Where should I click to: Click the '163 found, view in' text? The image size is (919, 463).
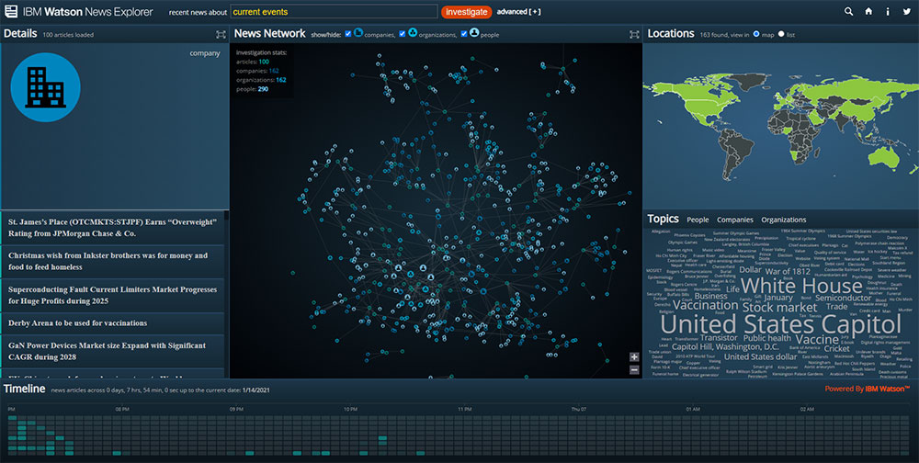click(724, 35)
